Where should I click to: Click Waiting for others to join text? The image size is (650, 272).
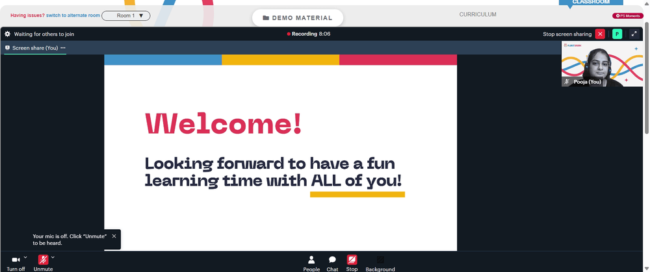coord(44,34)
